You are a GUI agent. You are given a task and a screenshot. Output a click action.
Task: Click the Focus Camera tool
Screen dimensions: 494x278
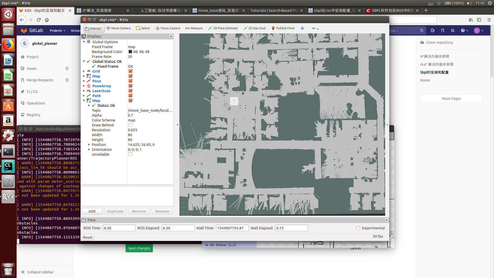[167, 28]
